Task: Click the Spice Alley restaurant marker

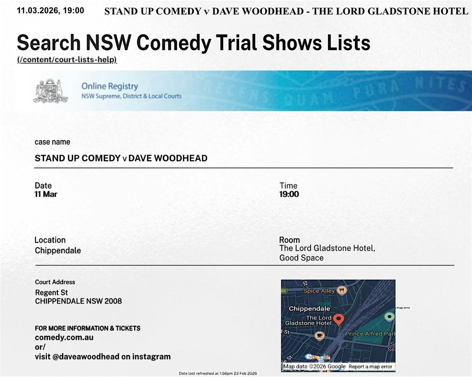Action: [341, 291]
